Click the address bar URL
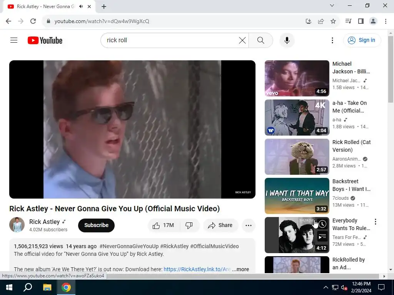This screenshot has height=295, width=394. [102, 22]
